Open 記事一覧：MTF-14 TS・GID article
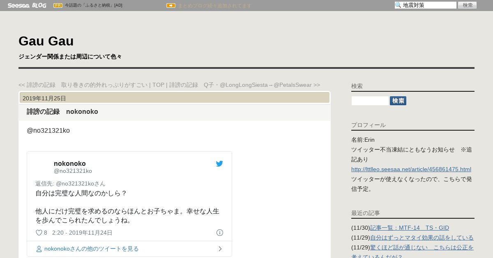493x258 pixels. point(410,228)
